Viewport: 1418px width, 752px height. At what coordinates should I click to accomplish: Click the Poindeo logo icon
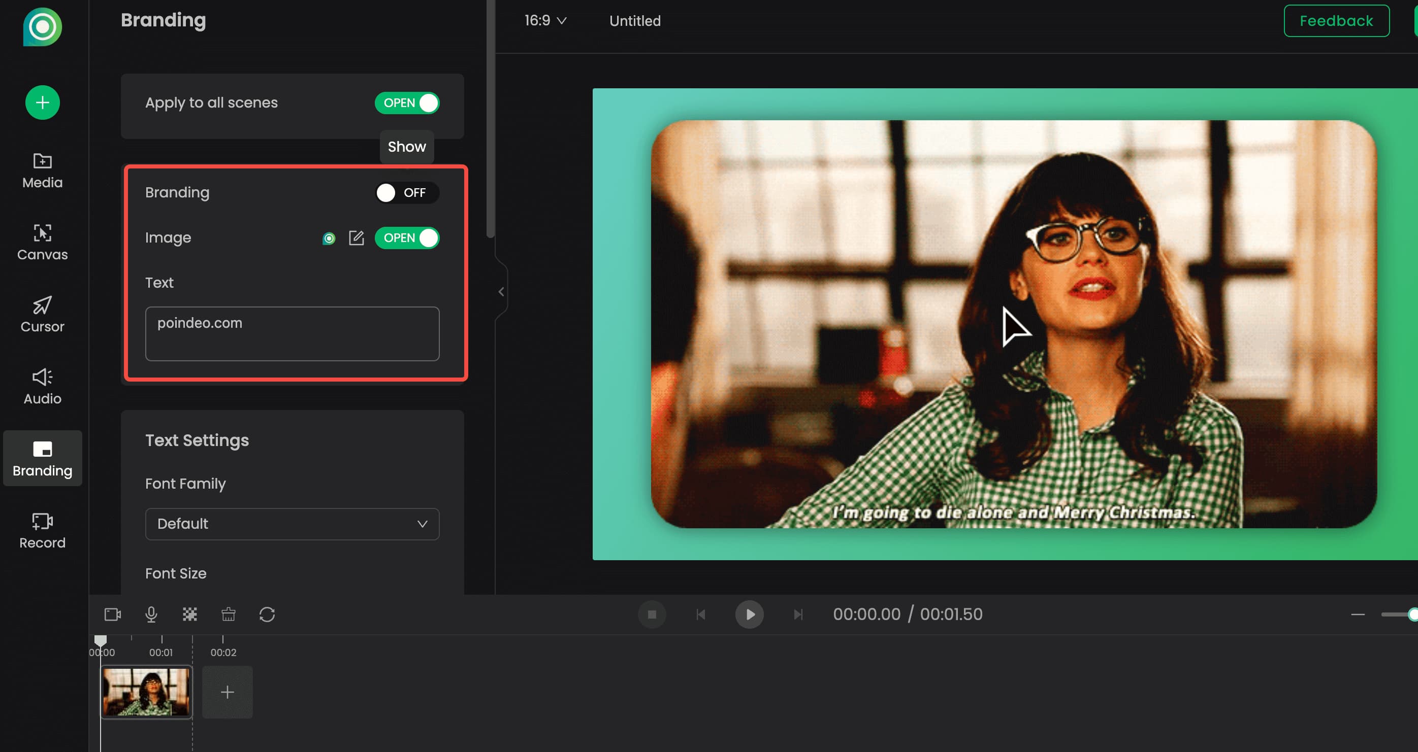pos(42,26)
